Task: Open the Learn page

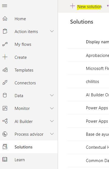Action: 20,160
